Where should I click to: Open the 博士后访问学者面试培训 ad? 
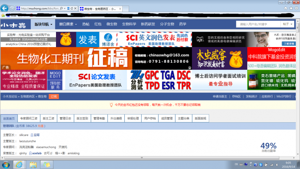click(220, 80)
